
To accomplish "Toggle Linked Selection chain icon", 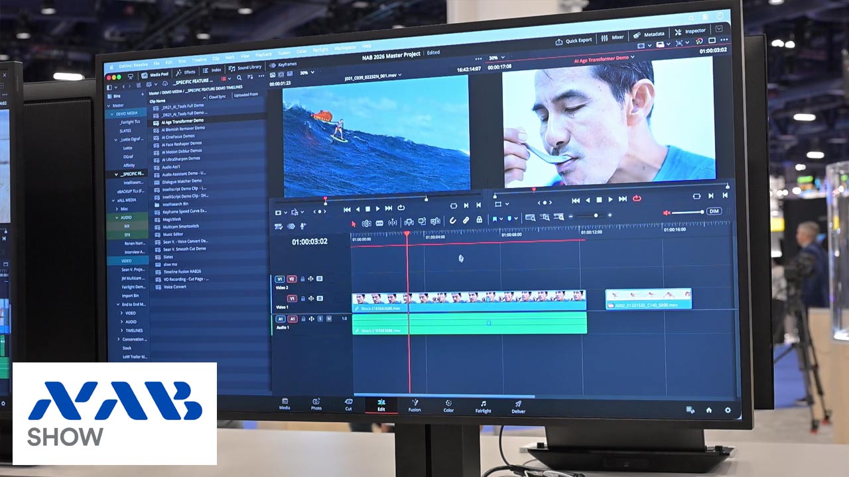I will coord(466,220).
